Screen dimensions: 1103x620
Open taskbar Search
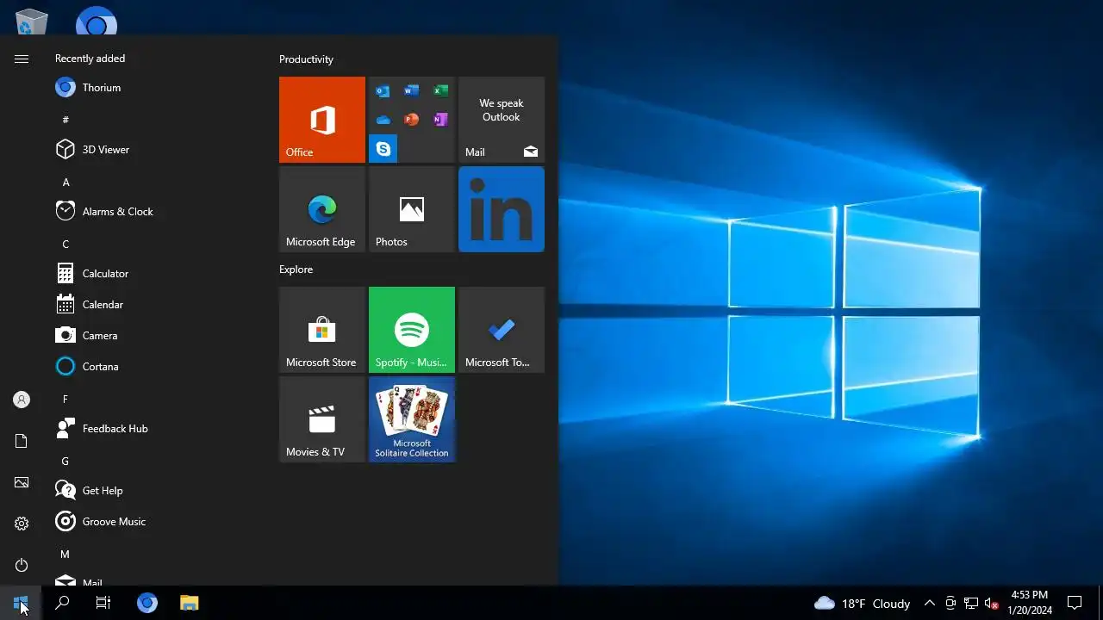pos(62,603)
